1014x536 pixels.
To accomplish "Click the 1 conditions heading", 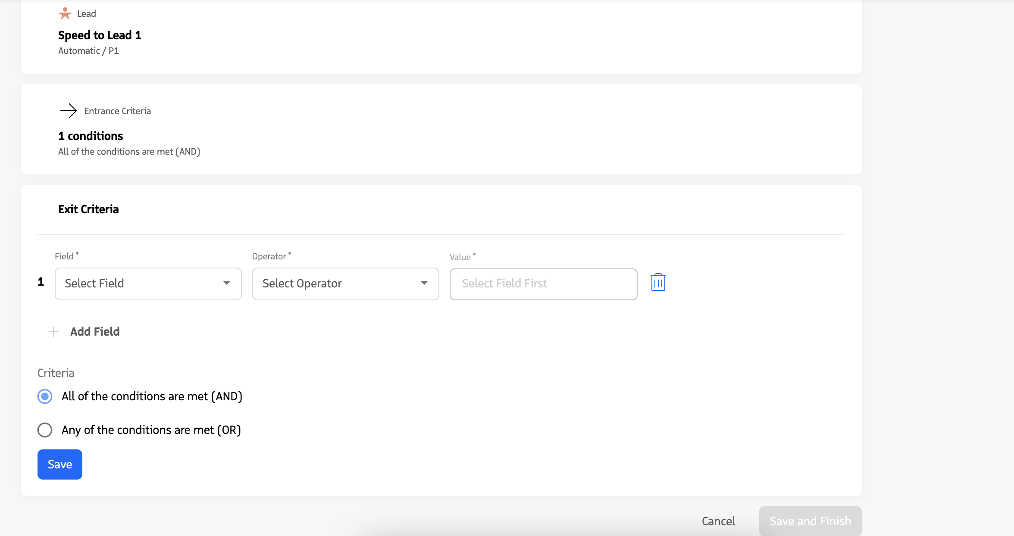I will click(91, 136).
